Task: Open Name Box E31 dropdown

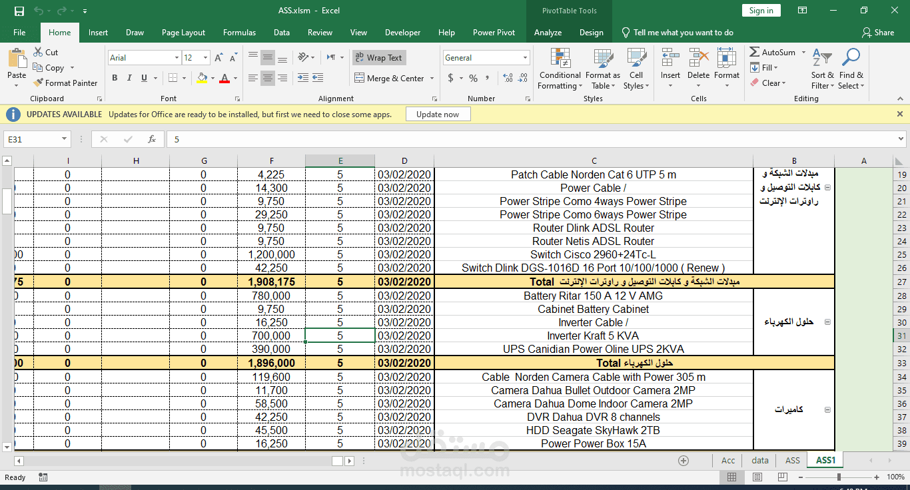Action: [65, 139]
